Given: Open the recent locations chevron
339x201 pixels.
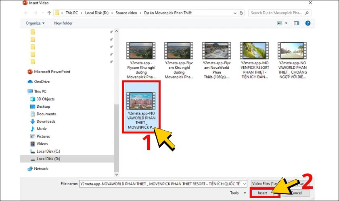Looking at the screenshot, I should coord(43,13).
